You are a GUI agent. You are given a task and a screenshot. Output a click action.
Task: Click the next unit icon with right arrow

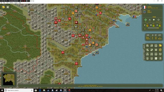[152, 46]
